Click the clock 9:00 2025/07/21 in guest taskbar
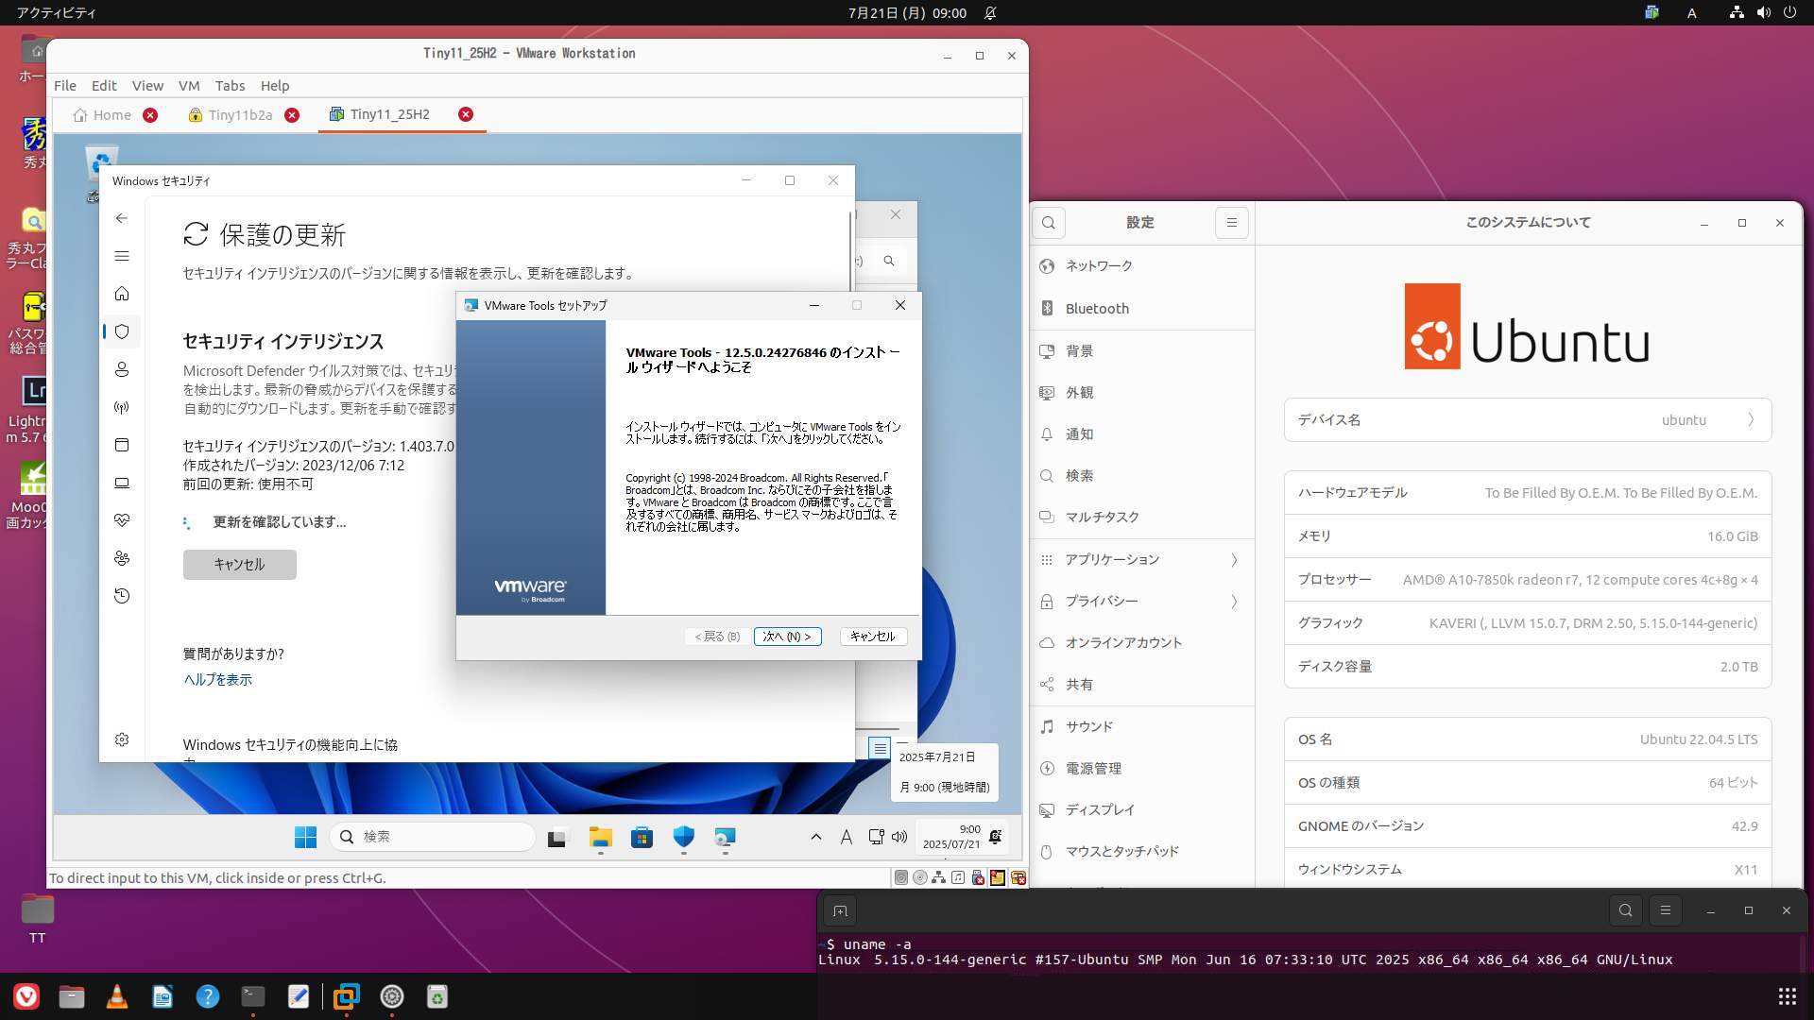This screenshot has height=1020, width=1814. point(951,837)
